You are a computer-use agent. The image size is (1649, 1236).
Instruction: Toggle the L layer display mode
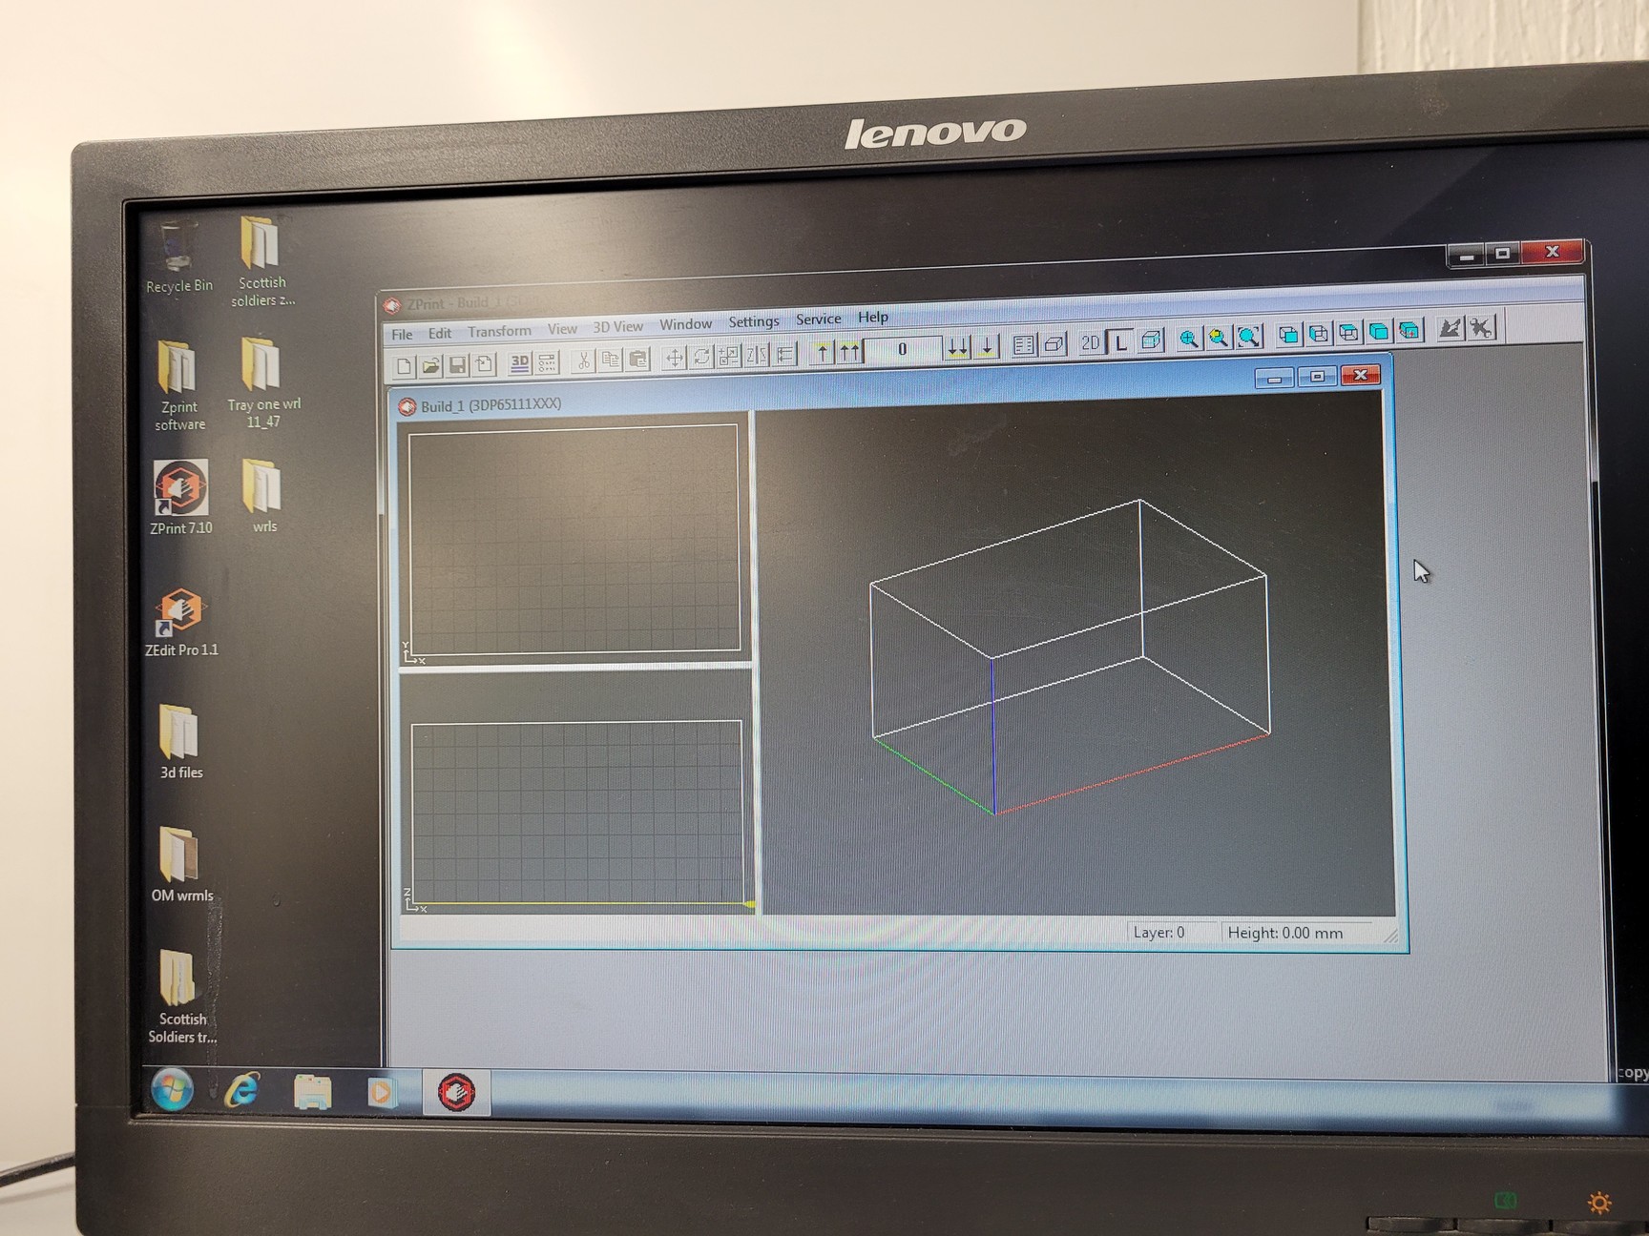[1121, 340]
